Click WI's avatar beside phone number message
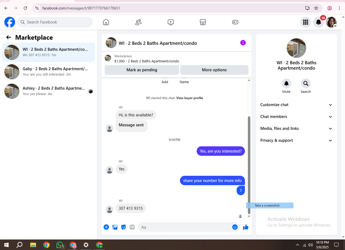The image size is (345, 250). (110, 209)
